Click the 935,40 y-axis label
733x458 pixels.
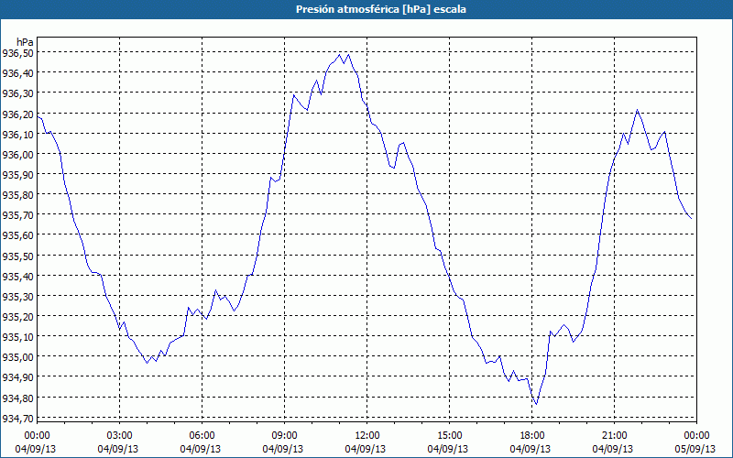(x=17, y=276)
